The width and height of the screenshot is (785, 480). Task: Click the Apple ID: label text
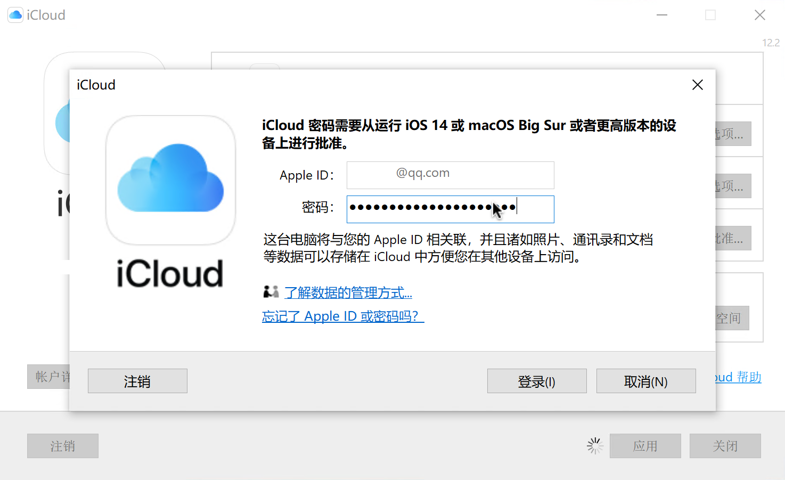(x=307, y=175)
